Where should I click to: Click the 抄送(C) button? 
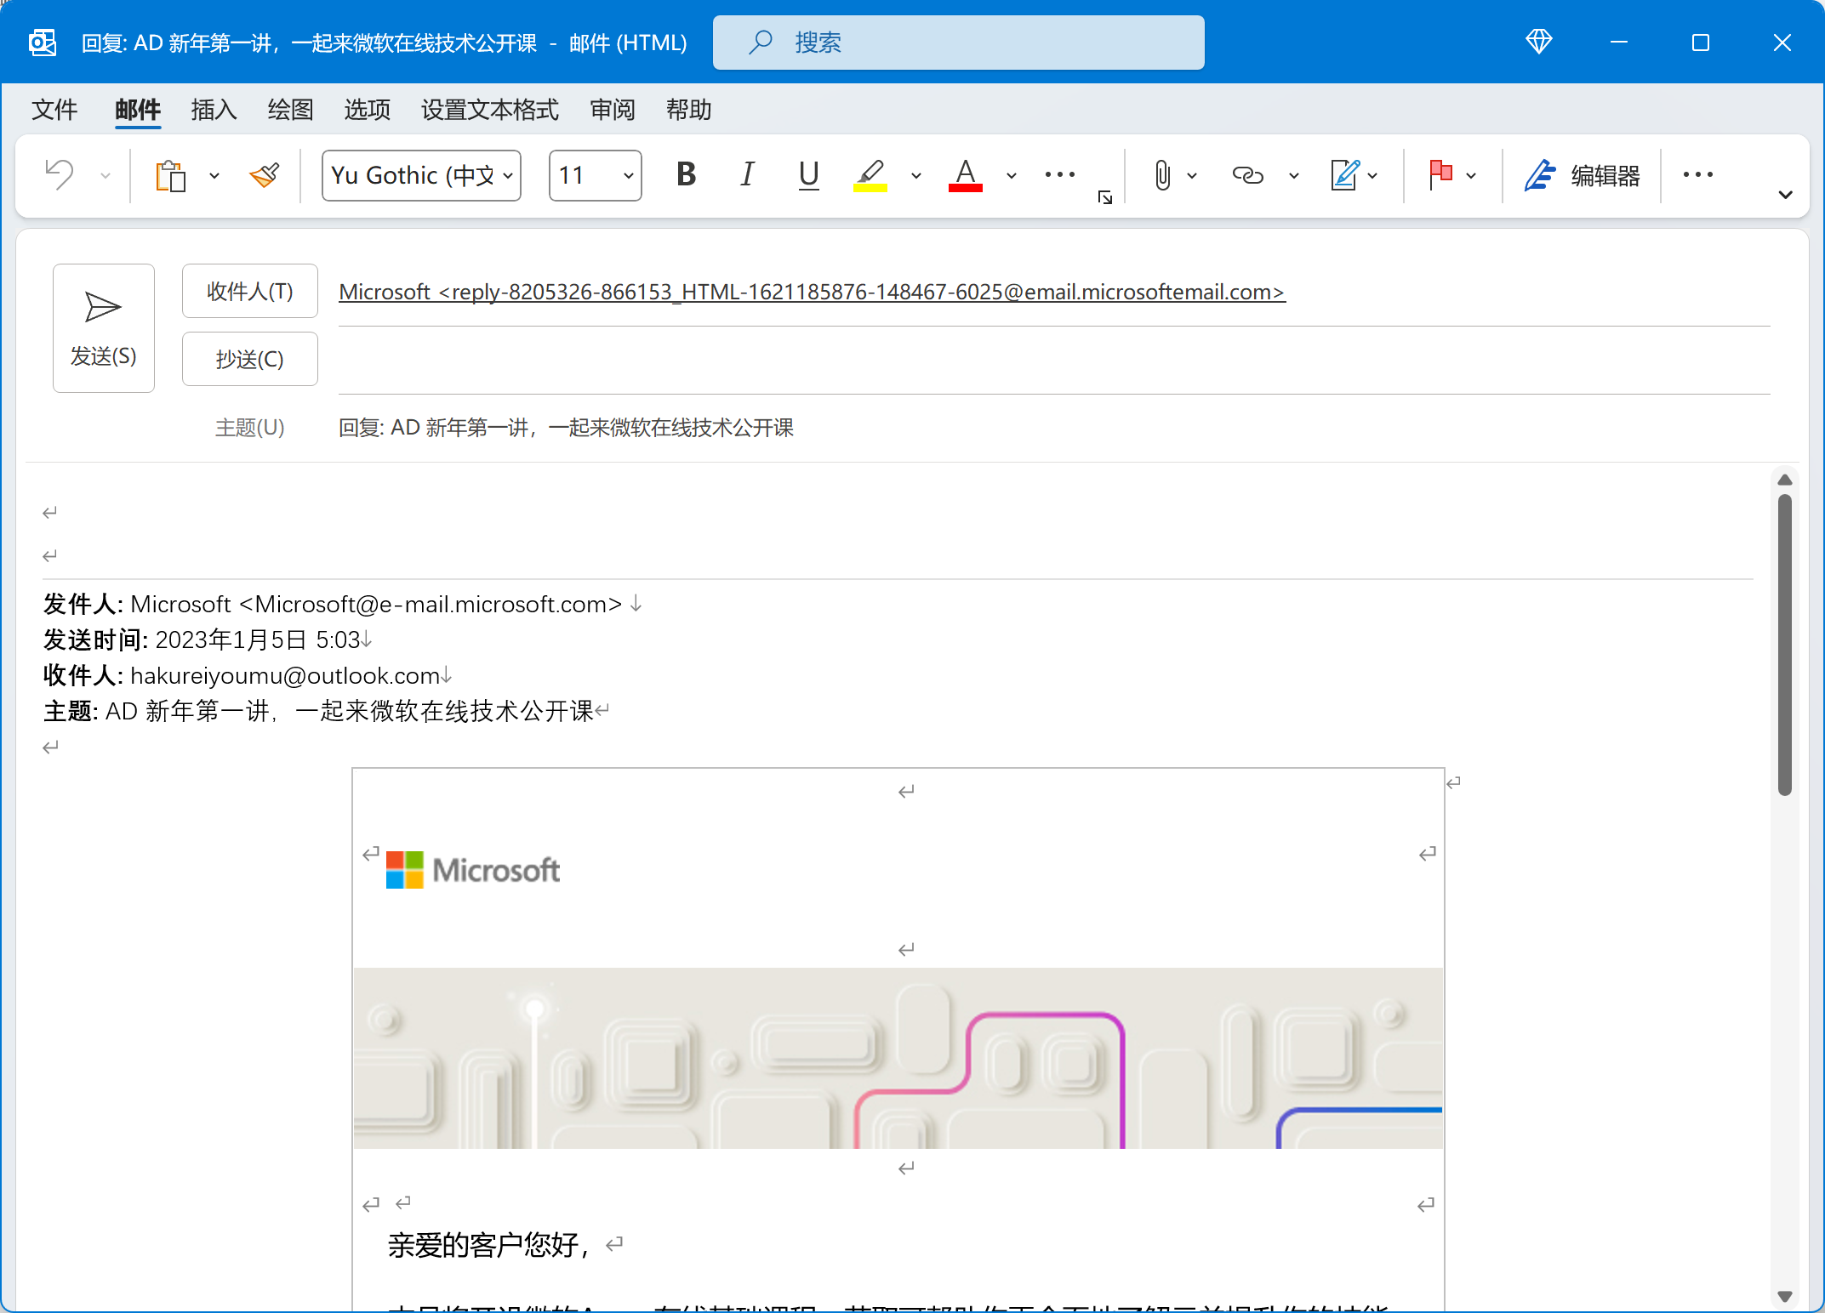coord(249,359)
